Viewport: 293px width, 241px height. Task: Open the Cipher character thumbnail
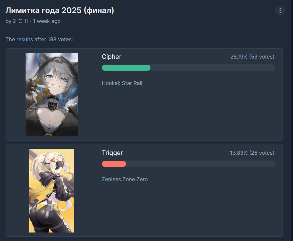pyautogui.click(x=51, y=94)
